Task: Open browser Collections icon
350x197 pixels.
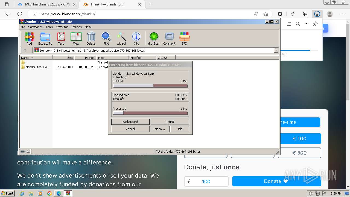Action: (x=305, y=14)
